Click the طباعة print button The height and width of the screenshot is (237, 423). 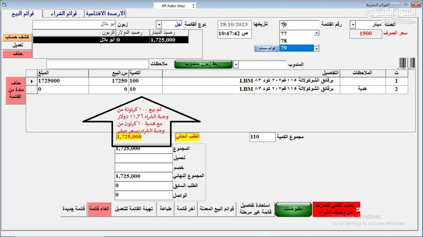tap(166, 209)
